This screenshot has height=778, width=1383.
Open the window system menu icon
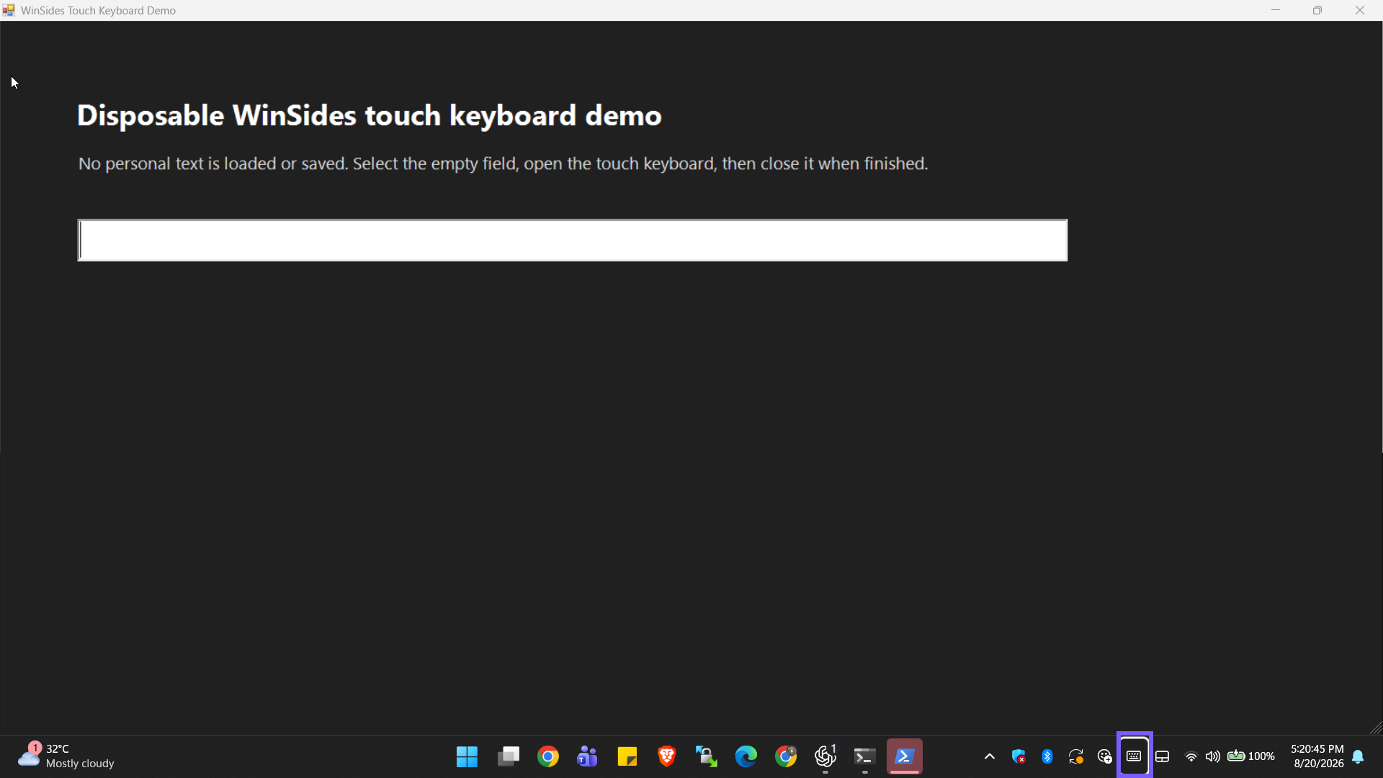pos(9,10)
